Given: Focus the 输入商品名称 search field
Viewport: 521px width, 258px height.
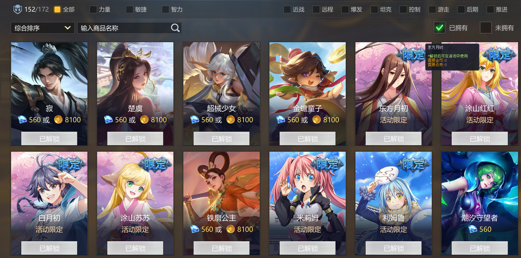Looking at the screenshot, I should [123, 28].
